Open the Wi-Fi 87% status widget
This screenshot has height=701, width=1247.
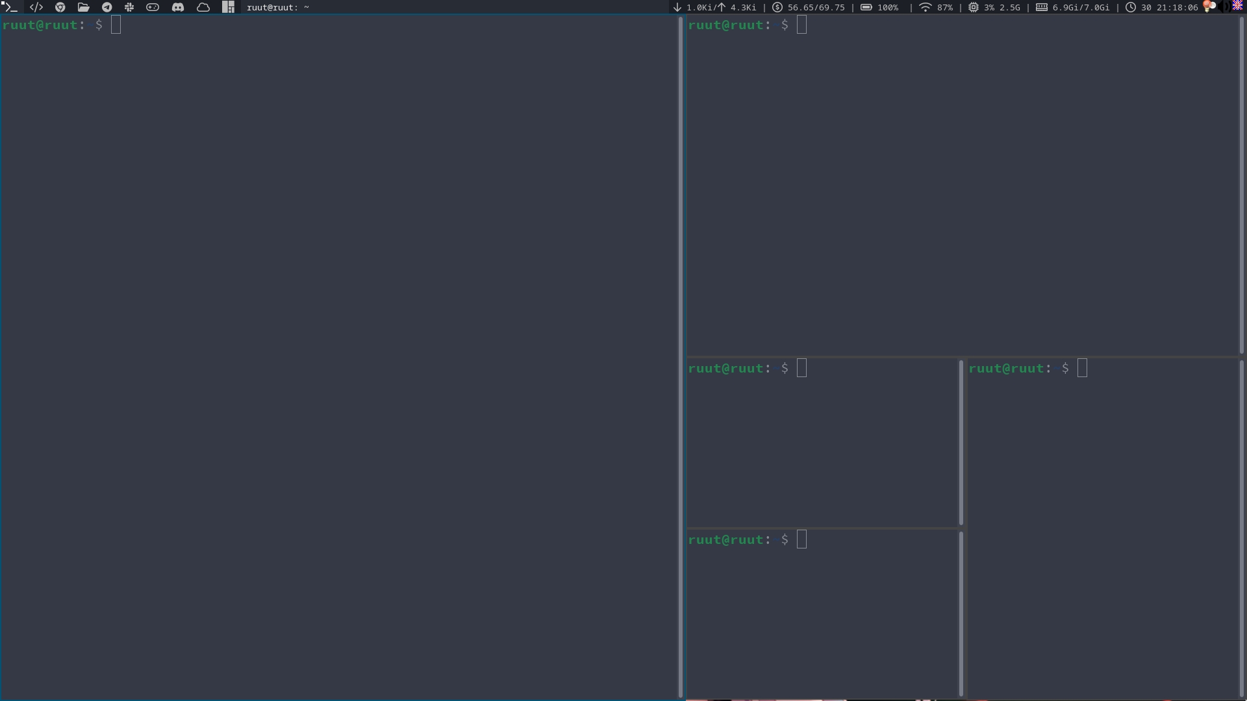point(935,8)
